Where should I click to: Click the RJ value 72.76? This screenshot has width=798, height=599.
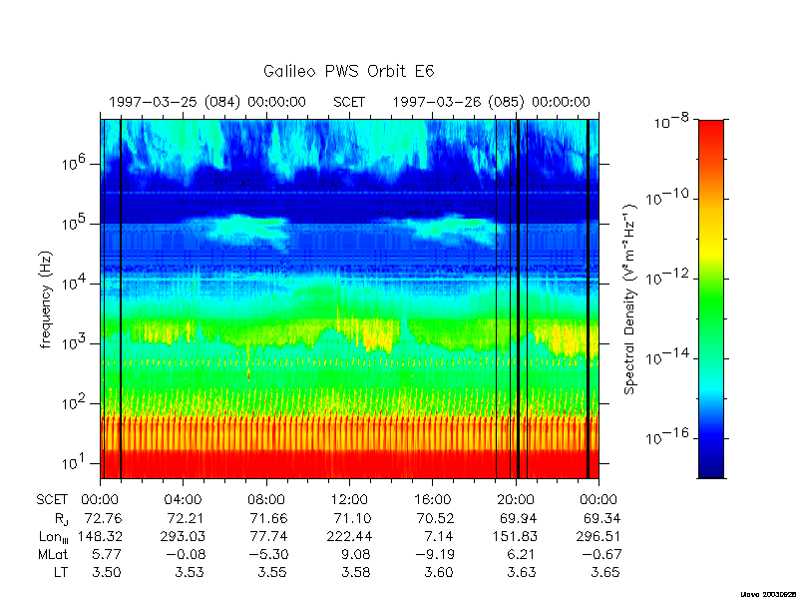click(104, 518)
